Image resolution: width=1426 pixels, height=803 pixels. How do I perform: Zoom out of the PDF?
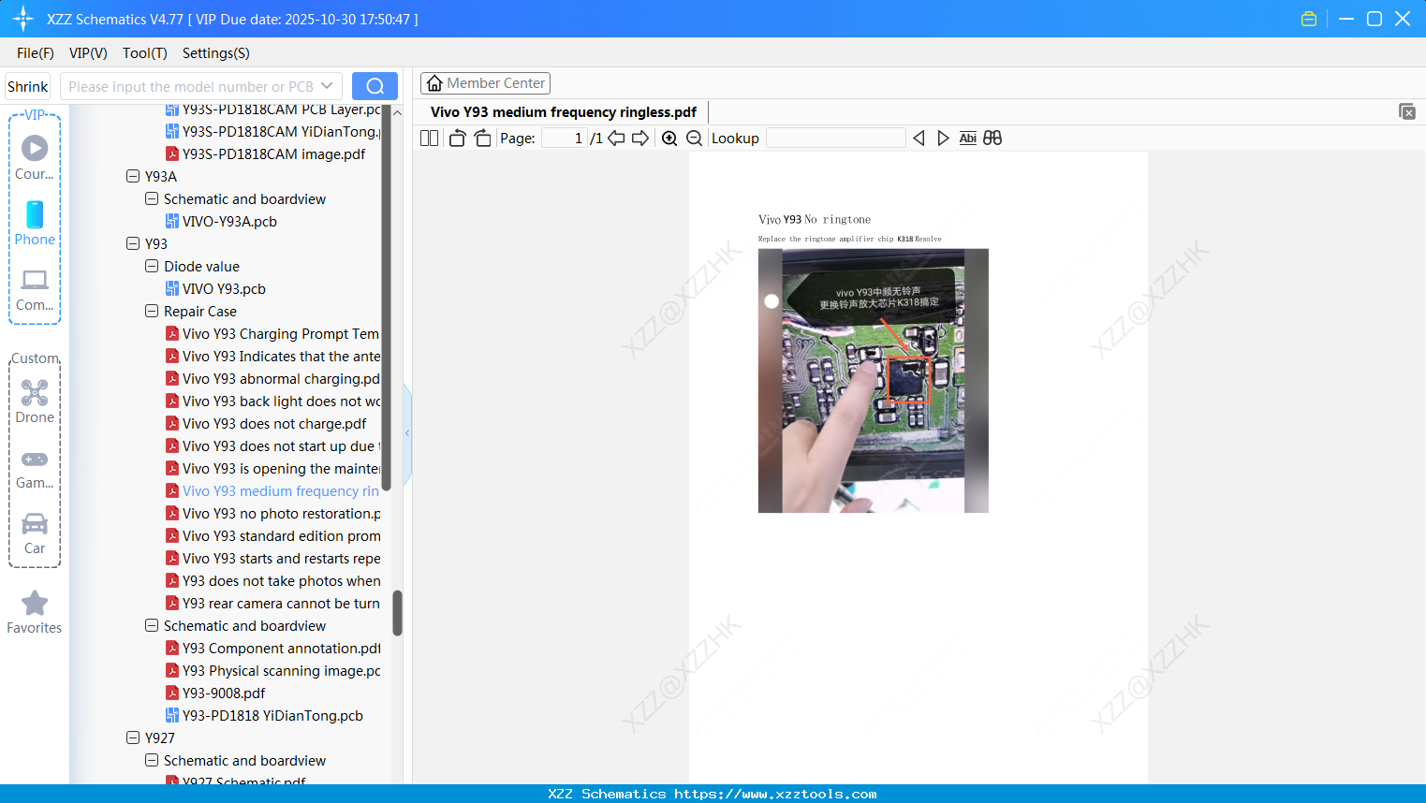[x=694, y=139]
